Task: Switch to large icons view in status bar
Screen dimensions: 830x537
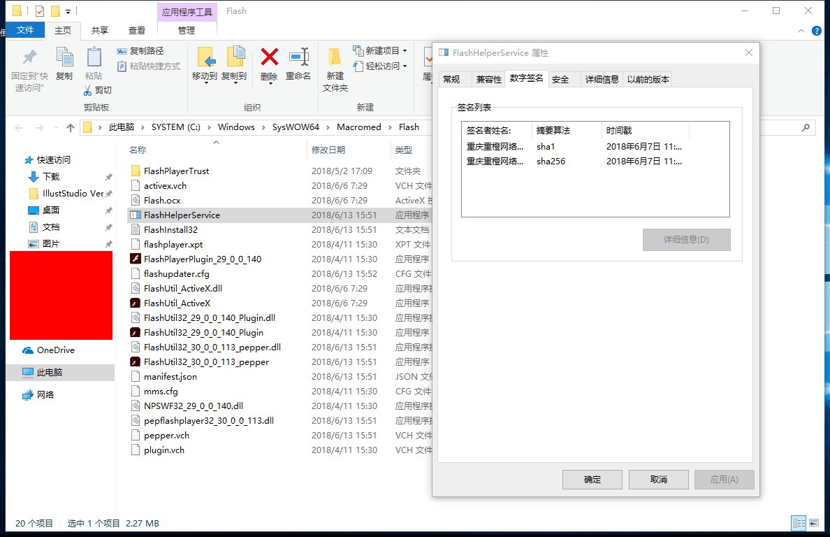Action: [x=814, y=523]
